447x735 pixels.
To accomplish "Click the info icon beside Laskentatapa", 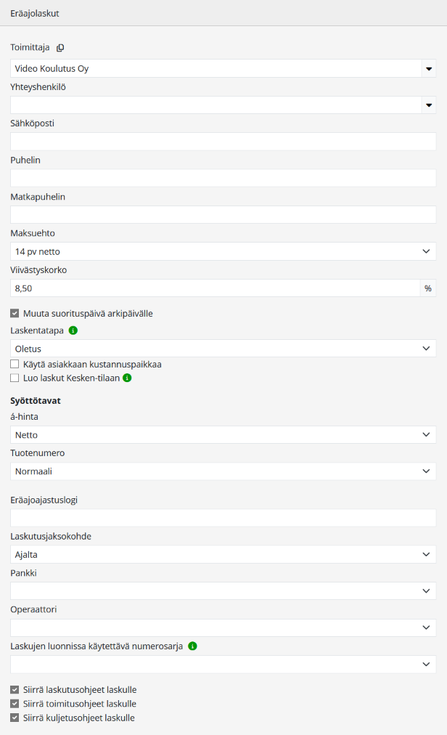I will pos(73,330).
